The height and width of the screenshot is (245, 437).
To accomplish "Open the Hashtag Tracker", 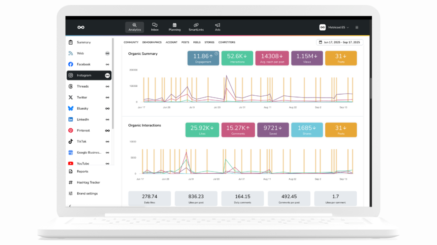I will pos(88,182).
